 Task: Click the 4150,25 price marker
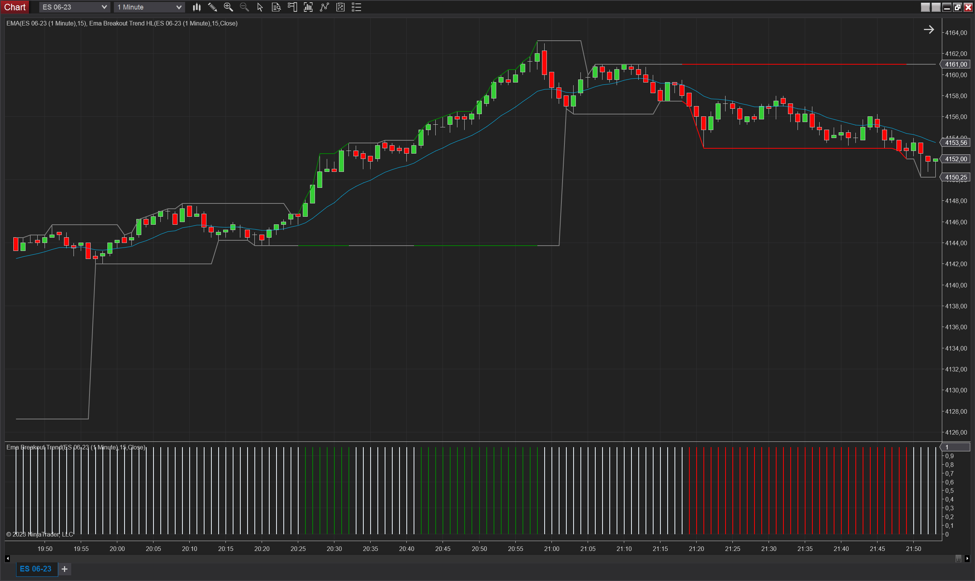[x=956, y=177]
